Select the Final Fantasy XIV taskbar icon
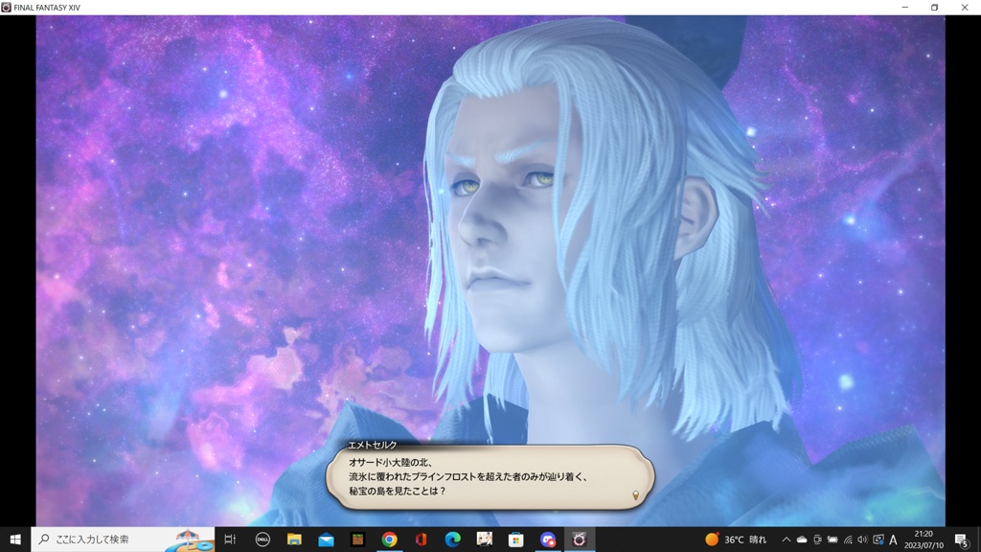The height and width of the screenshot is (552, 981). coord(580,539)
